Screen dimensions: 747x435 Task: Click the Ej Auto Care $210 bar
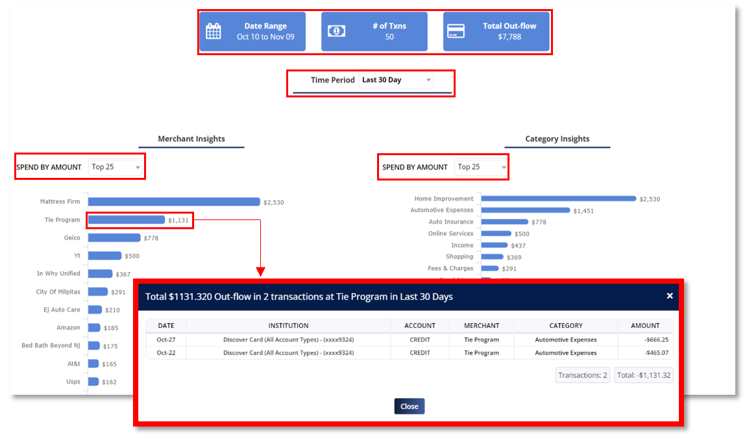95,310
